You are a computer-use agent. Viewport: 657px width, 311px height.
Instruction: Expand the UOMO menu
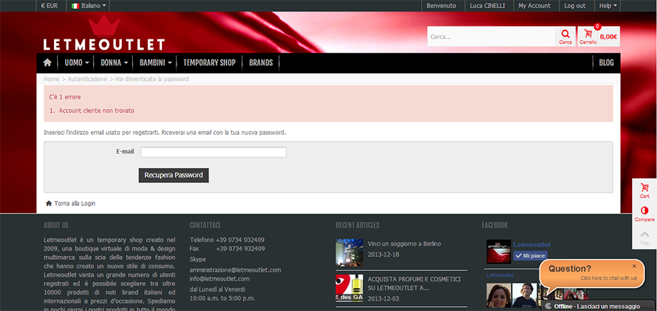click(x=77, y=63)
